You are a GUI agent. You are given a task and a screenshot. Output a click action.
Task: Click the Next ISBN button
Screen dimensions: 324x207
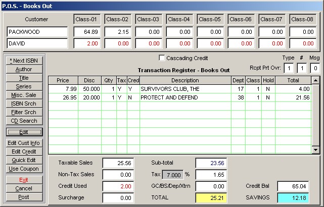[24, 61]
